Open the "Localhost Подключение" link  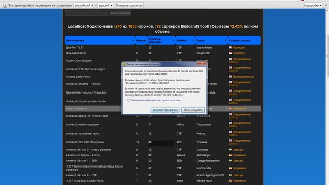pos(90,26)
